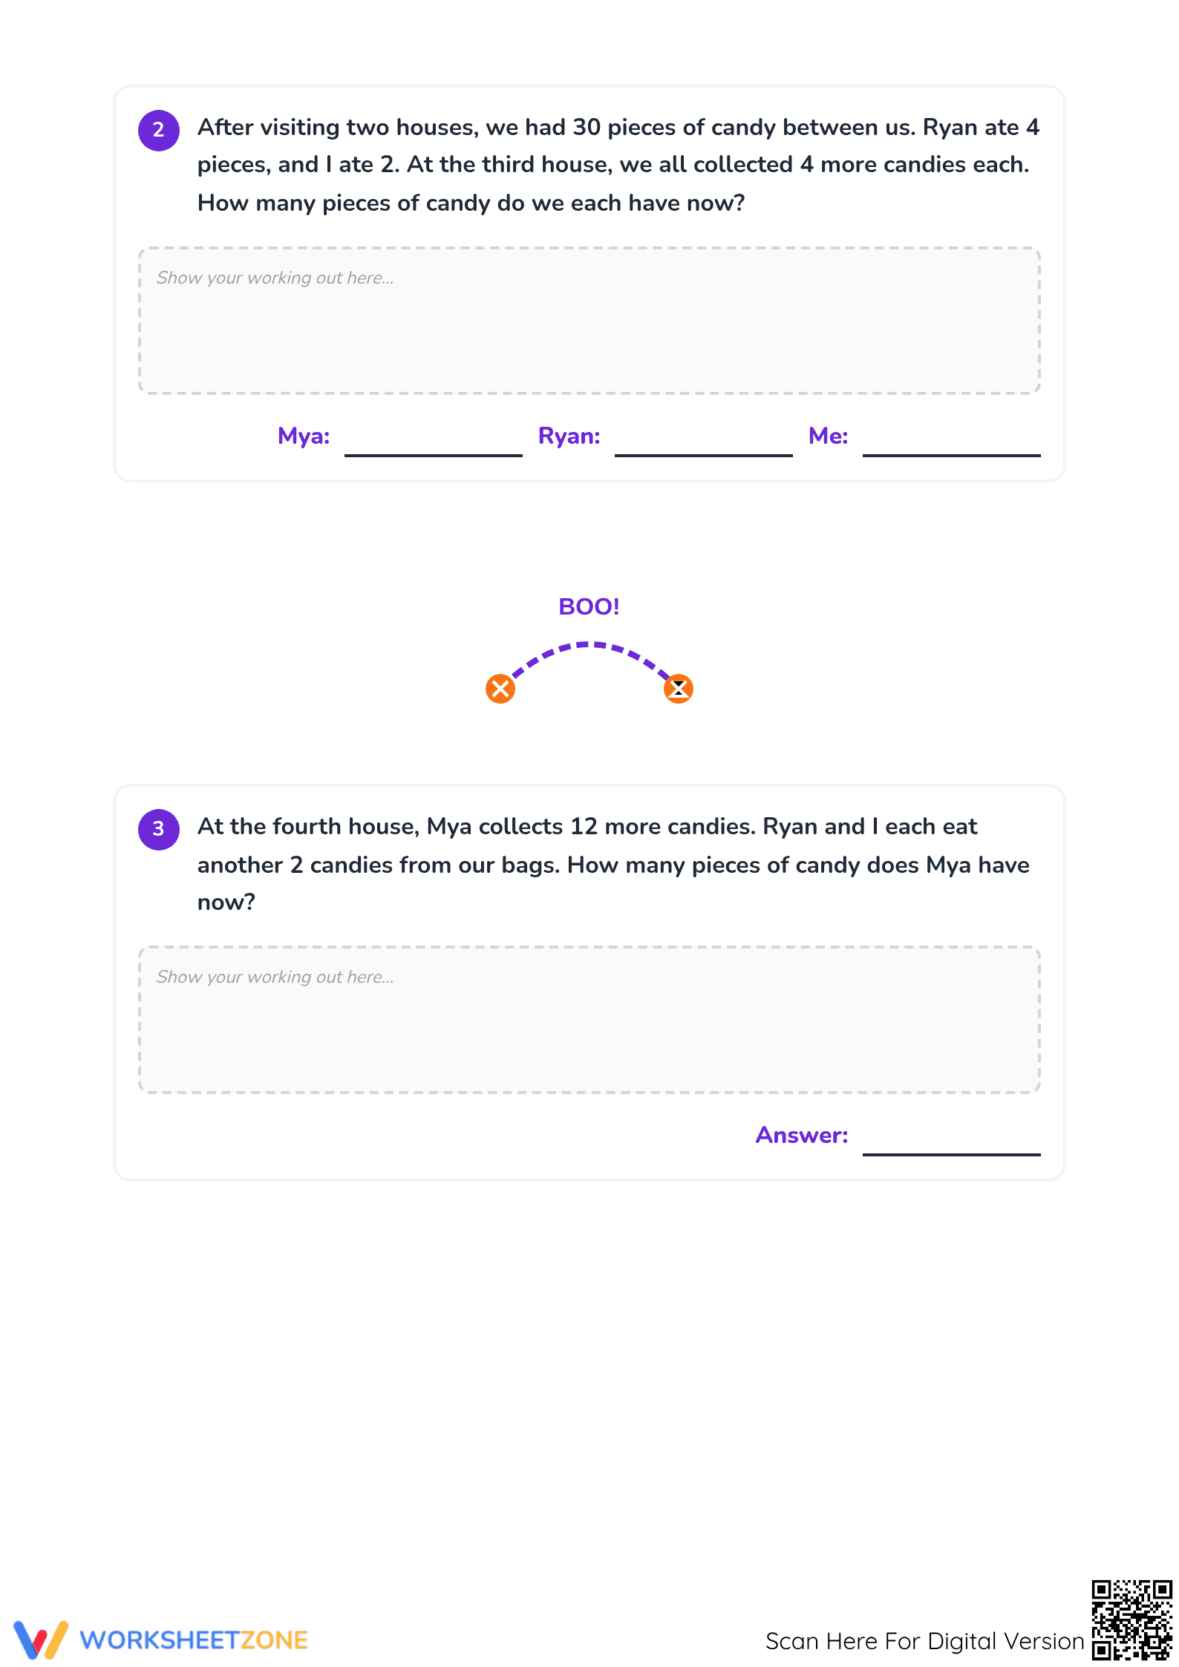This screenshot has height=1667, width=1179.
Task: Click the BOO! heading text
Action: (589, 606)
